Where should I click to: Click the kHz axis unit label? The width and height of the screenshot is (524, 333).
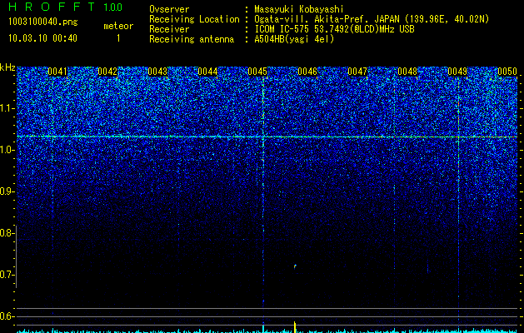click(7, 67)
